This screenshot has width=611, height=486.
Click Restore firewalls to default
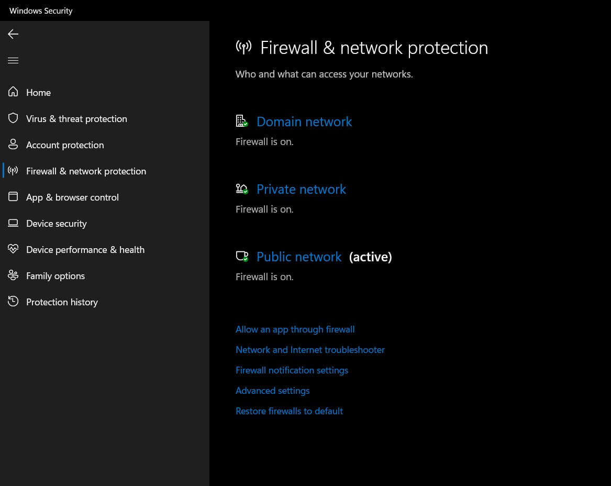pos(289,411)
